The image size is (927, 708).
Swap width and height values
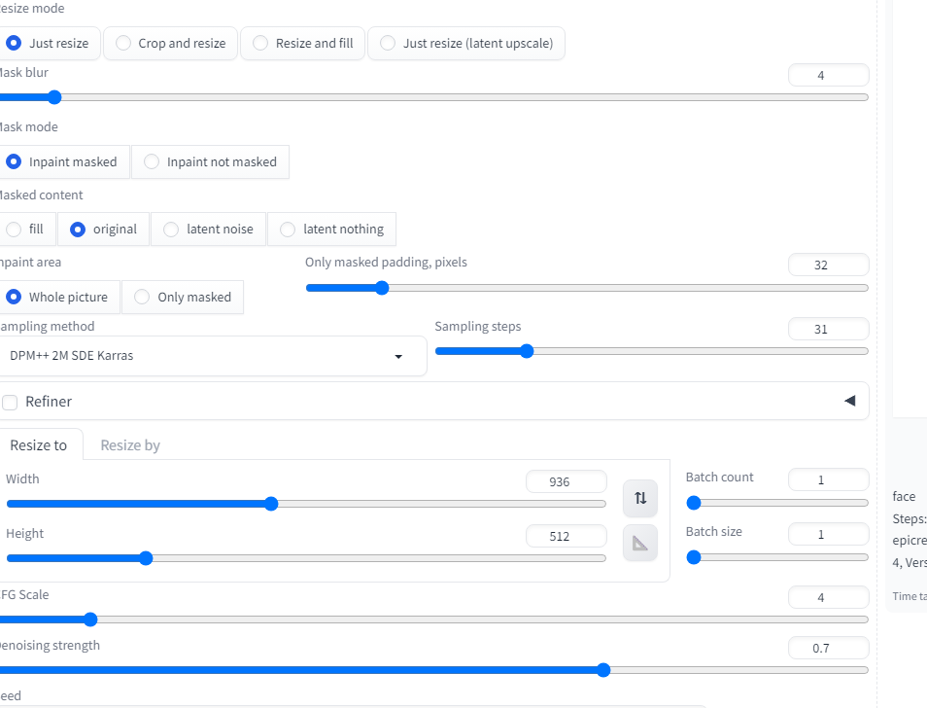coord(640,498)
